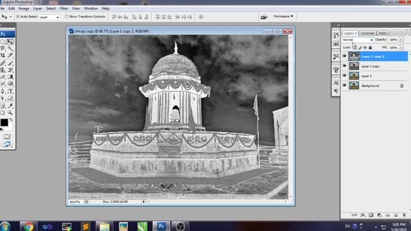
Task: Hide the Layer 1 copy eye icon
Action: point(344,66)
